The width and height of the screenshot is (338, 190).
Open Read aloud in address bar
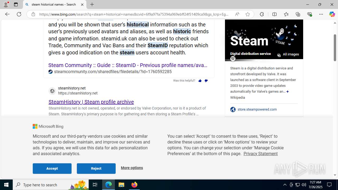[x=237, y=14]
